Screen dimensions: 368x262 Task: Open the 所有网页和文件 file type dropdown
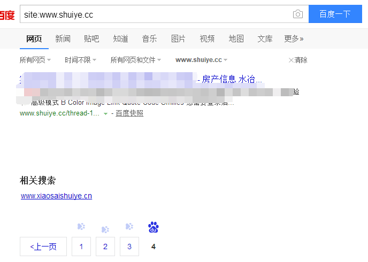[136, 60]
